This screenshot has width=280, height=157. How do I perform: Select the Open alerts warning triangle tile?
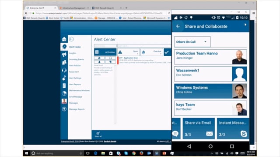(128, 52)
